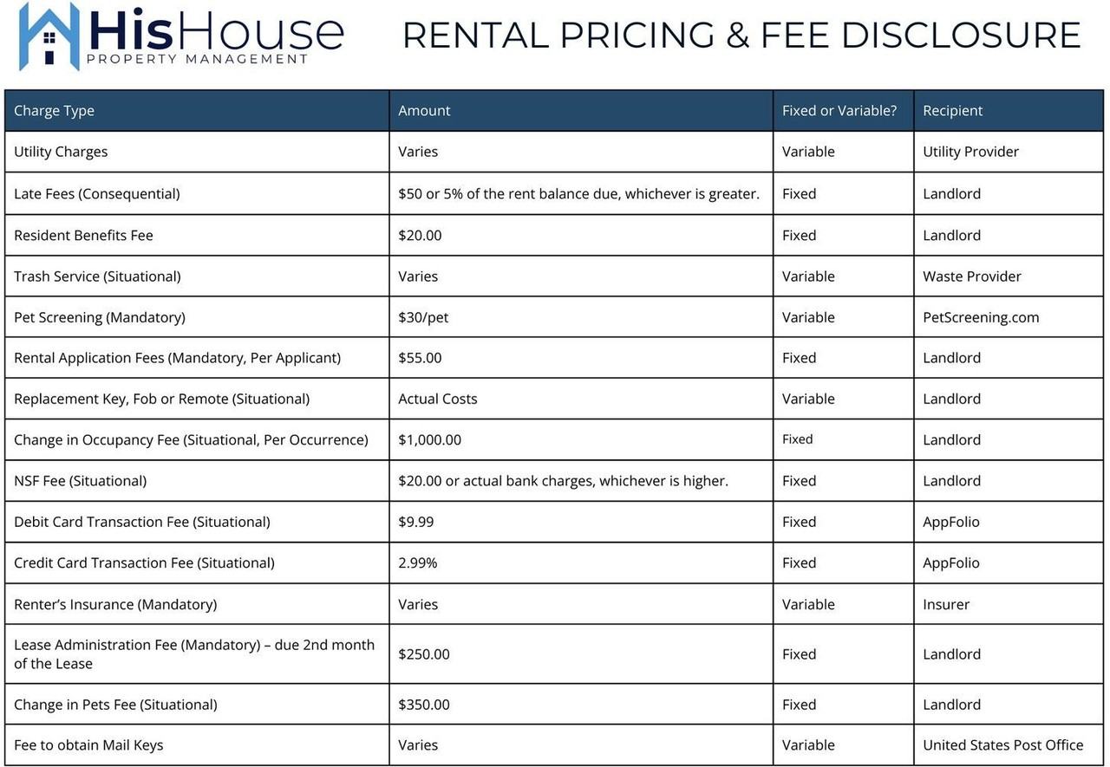Viewport: 1110px width, 767px height.
Task: Click the PetScreening.com recipient text
Action: (981, 317)
